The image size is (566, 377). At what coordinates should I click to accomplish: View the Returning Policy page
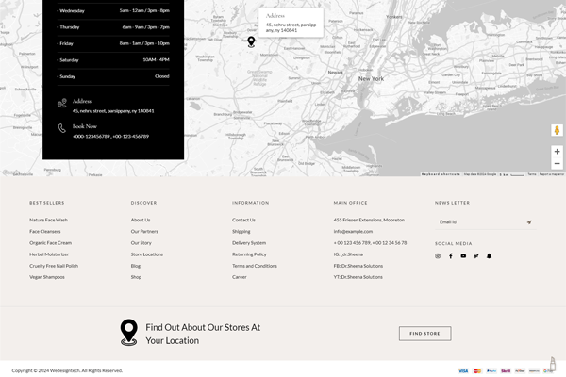(249, 254)
